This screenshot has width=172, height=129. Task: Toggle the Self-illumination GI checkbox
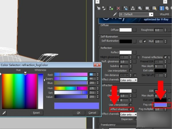[x=145, y=41]
